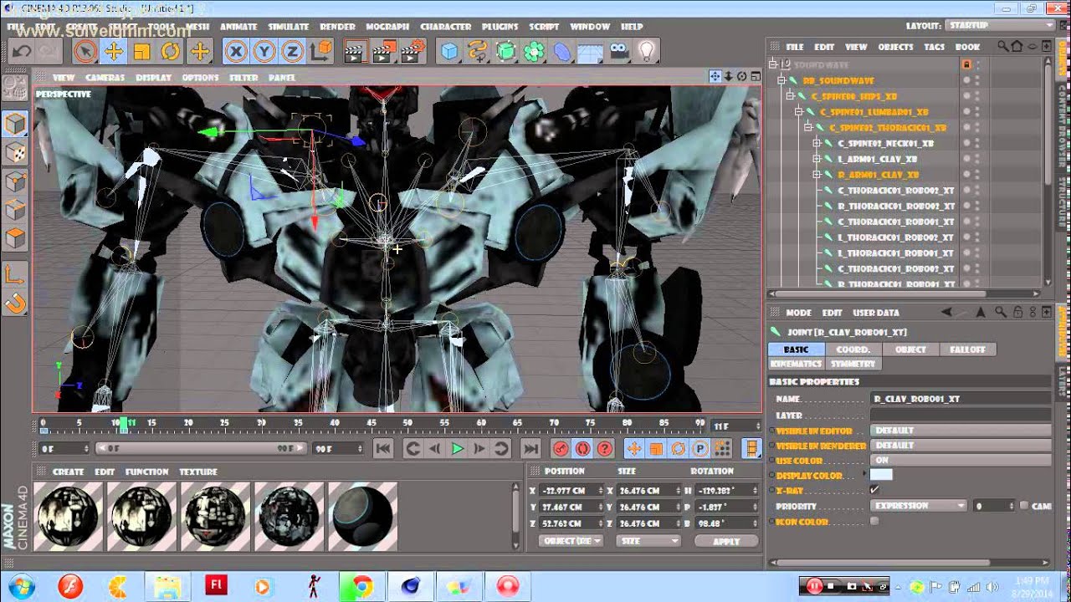
Task: Click the Floor environment icon
Action: click(591, 52)
